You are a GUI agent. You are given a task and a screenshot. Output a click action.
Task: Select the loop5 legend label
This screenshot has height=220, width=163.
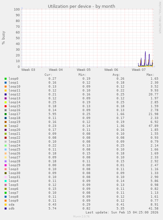click(x=13, y=185)
